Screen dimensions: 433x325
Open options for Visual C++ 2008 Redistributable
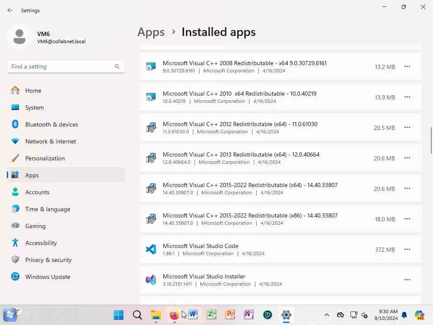407,66
